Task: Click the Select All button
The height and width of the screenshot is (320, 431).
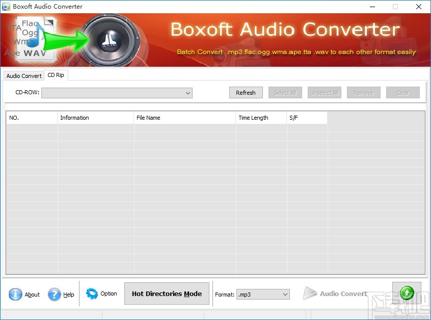Action: coord(285,92)
